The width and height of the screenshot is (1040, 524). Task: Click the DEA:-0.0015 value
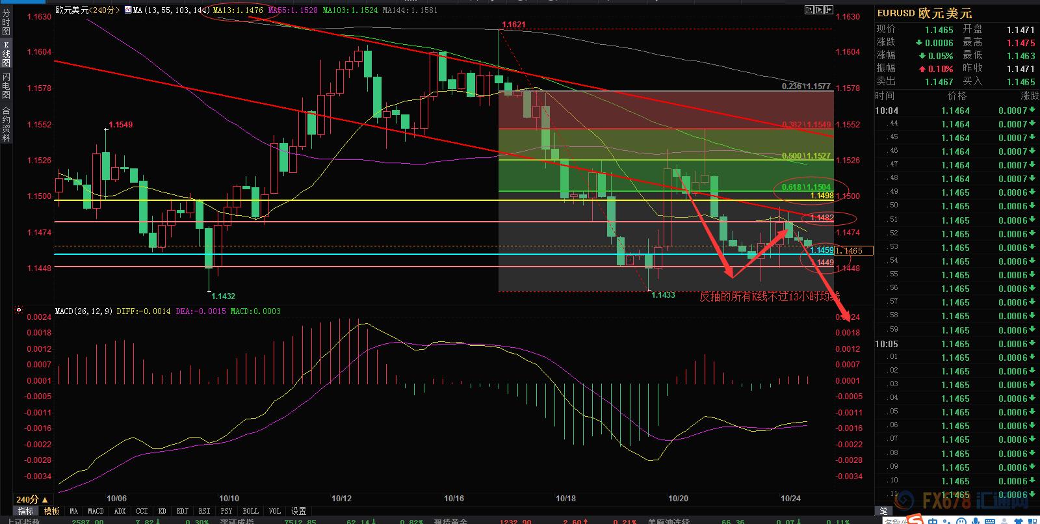click(201, 311)
